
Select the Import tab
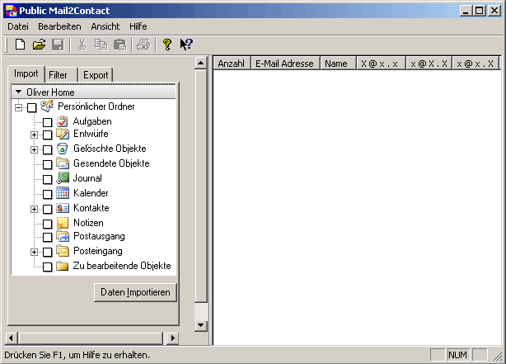(26, 73)
